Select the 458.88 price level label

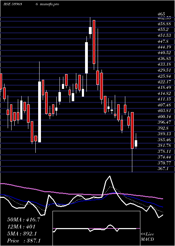164,24
